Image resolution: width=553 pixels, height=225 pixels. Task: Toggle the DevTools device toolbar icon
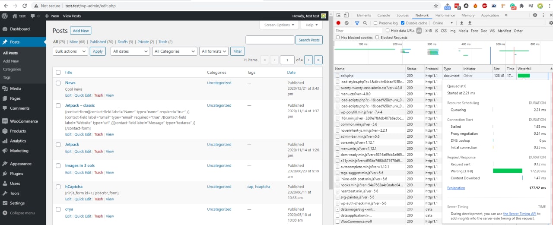[346, 15]
